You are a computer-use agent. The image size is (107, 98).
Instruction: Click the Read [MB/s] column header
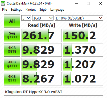coord(42,25)
